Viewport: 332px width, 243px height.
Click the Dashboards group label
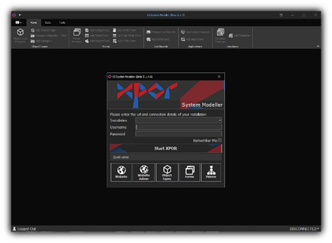[161, 46]
